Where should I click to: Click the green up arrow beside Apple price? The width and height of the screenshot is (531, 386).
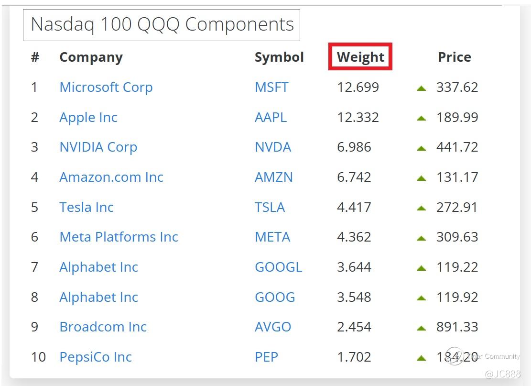tap(421, 118)
